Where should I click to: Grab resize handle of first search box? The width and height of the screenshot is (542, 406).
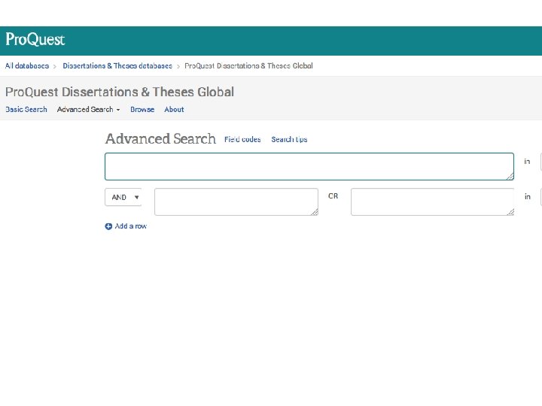(x=510, y=177)
